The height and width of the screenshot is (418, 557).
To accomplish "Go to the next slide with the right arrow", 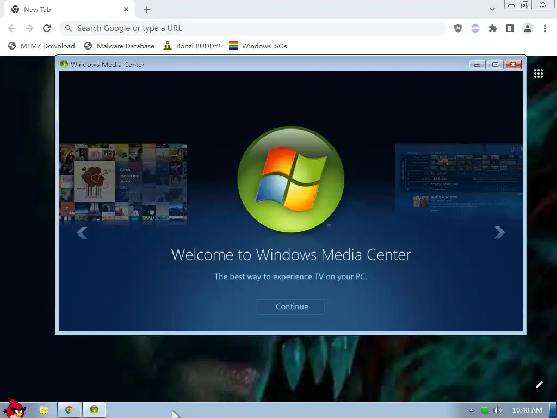I will tap(499, 232).
